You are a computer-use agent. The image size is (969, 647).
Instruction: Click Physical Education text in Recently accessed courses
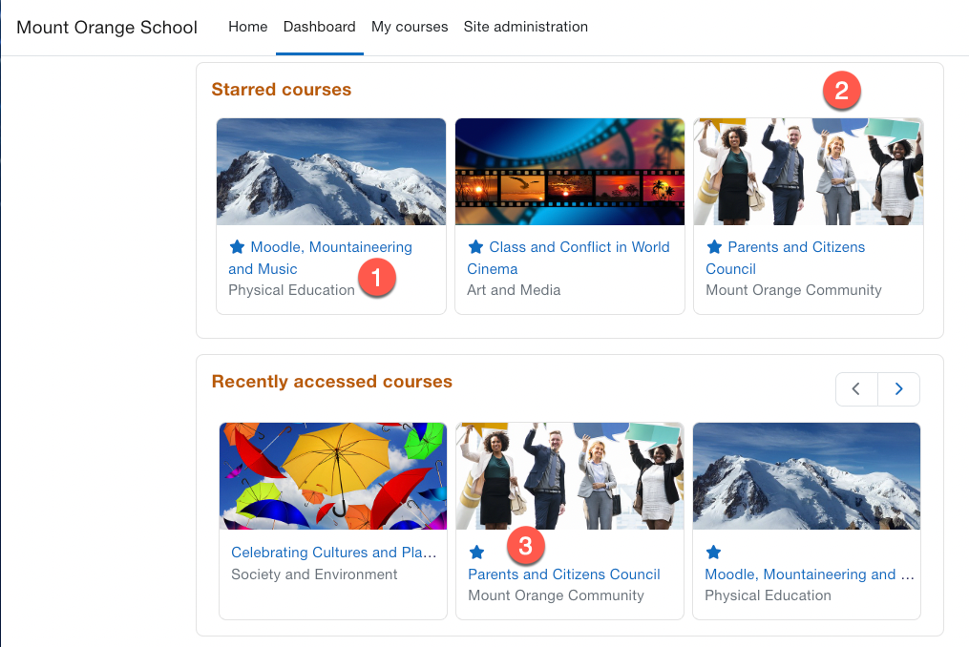(x=769, y=595)
